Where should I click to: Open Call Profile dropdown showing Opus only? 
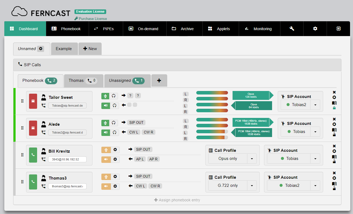[252, 159]
